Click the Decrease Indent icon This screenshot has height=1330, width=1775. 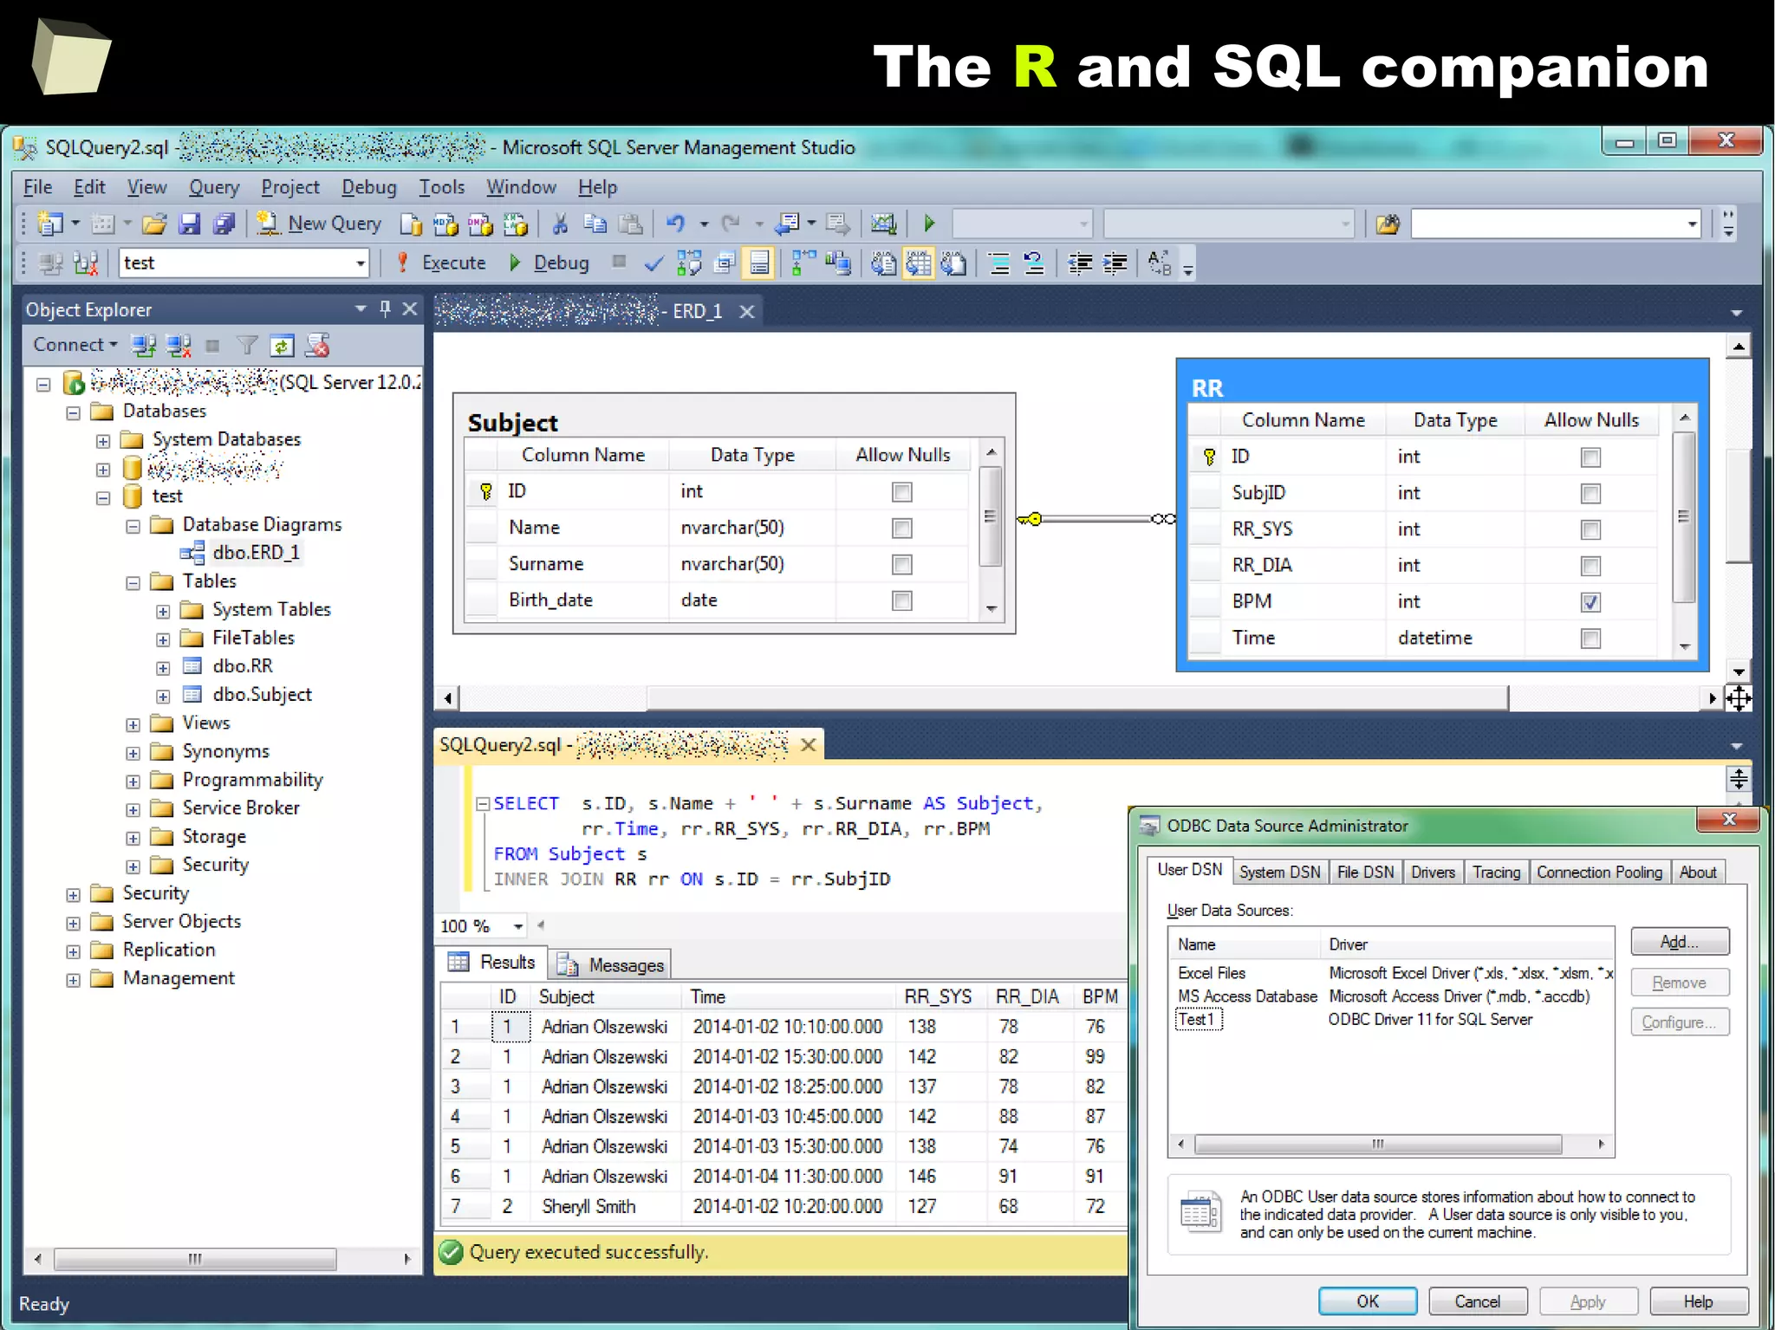pos(1080,263)
